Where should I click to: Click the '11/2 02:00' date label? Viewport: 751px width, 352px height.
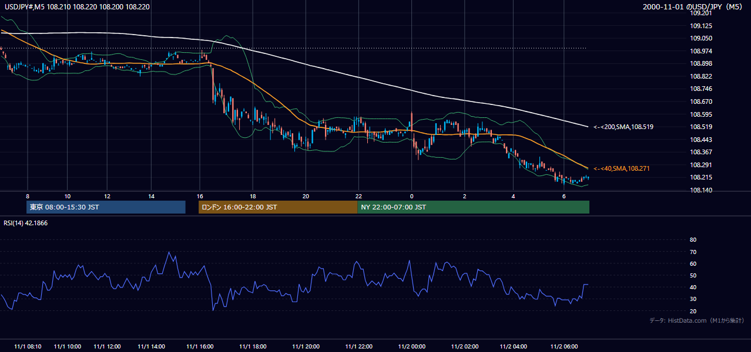(464, 346)
